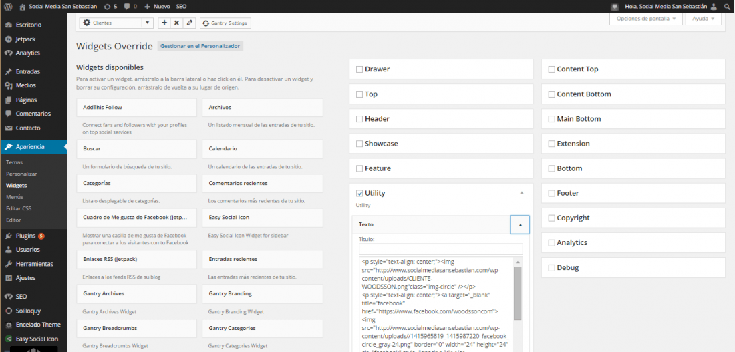
Task: Check the Showcase widget area checkbox
Action: point(359,144)
